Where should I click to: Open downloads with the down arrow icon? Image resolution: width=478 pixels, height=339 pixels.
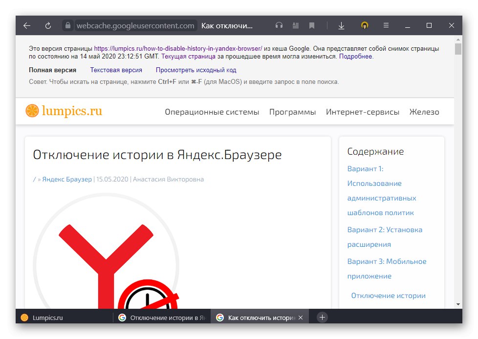click(341, 25)
